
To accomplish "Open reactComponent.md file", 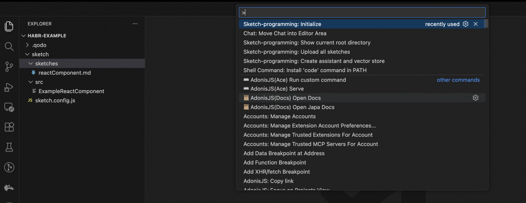I will pos(64,73).
